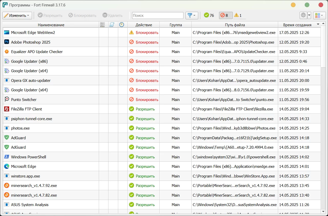Image resolution: width=328 pixels, height=216 pixels.
Task: Select the photos.exe program row
Action: 162,128
